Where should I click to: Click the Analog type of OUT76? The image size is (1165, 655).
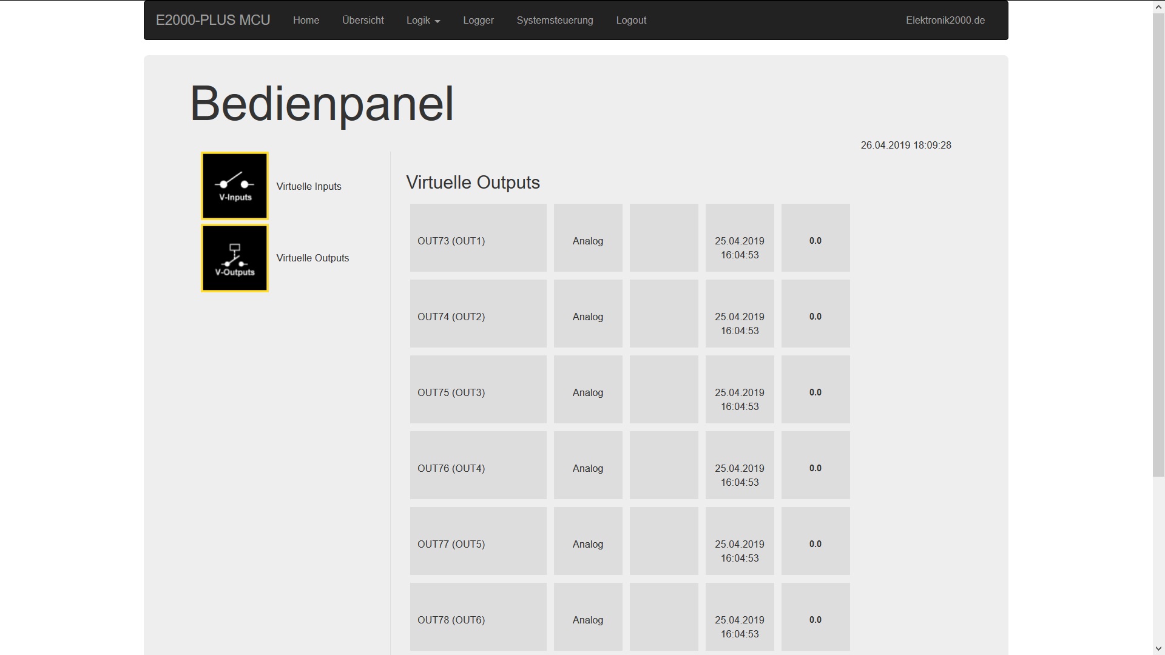(x=587, y=468)
